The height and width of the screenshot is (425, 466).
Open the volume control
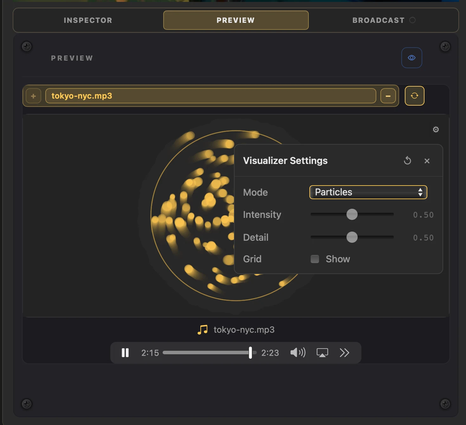(x=298, y=353)
